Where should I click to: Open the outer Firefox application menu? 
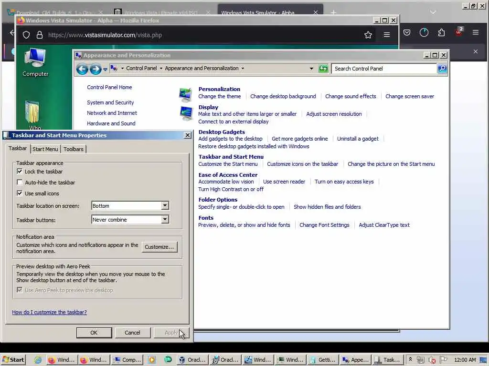point(476,32)
